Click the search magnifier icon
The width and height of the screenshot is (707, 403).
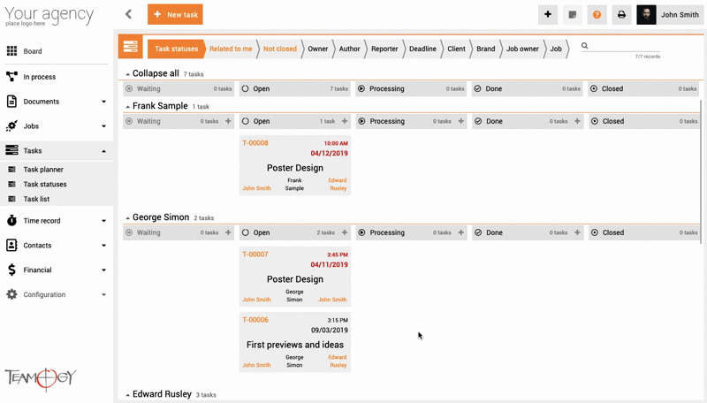(x=584, y=46)
